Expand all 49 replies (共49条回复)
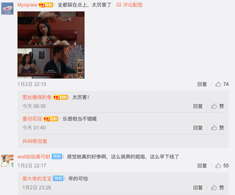This screenshot has height=195, width=235. coord(35,141)
